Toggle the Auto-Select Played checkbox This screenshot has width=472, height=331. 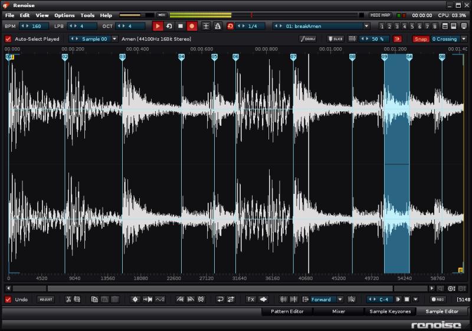pos(8,39)
